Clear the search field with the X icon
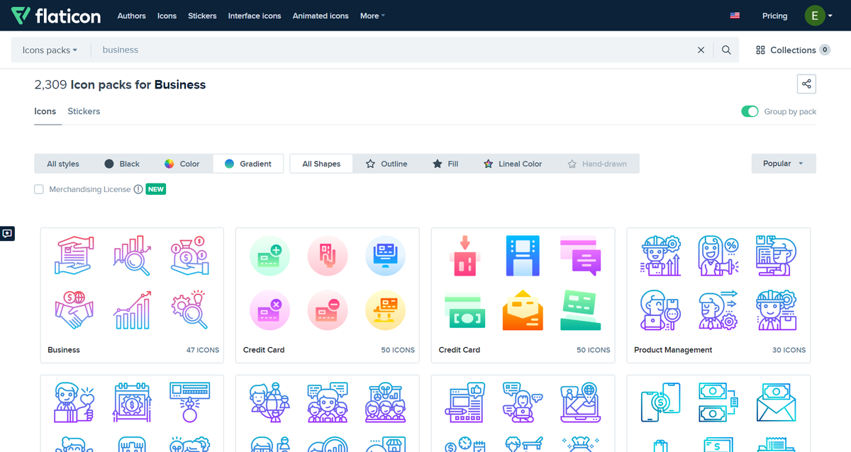Viewport: 851px width, 452px height. 701,50
